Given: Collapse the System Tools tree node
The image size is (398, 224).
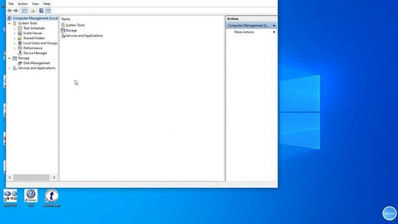Looking at the screenshot, I should pos(9,24).
